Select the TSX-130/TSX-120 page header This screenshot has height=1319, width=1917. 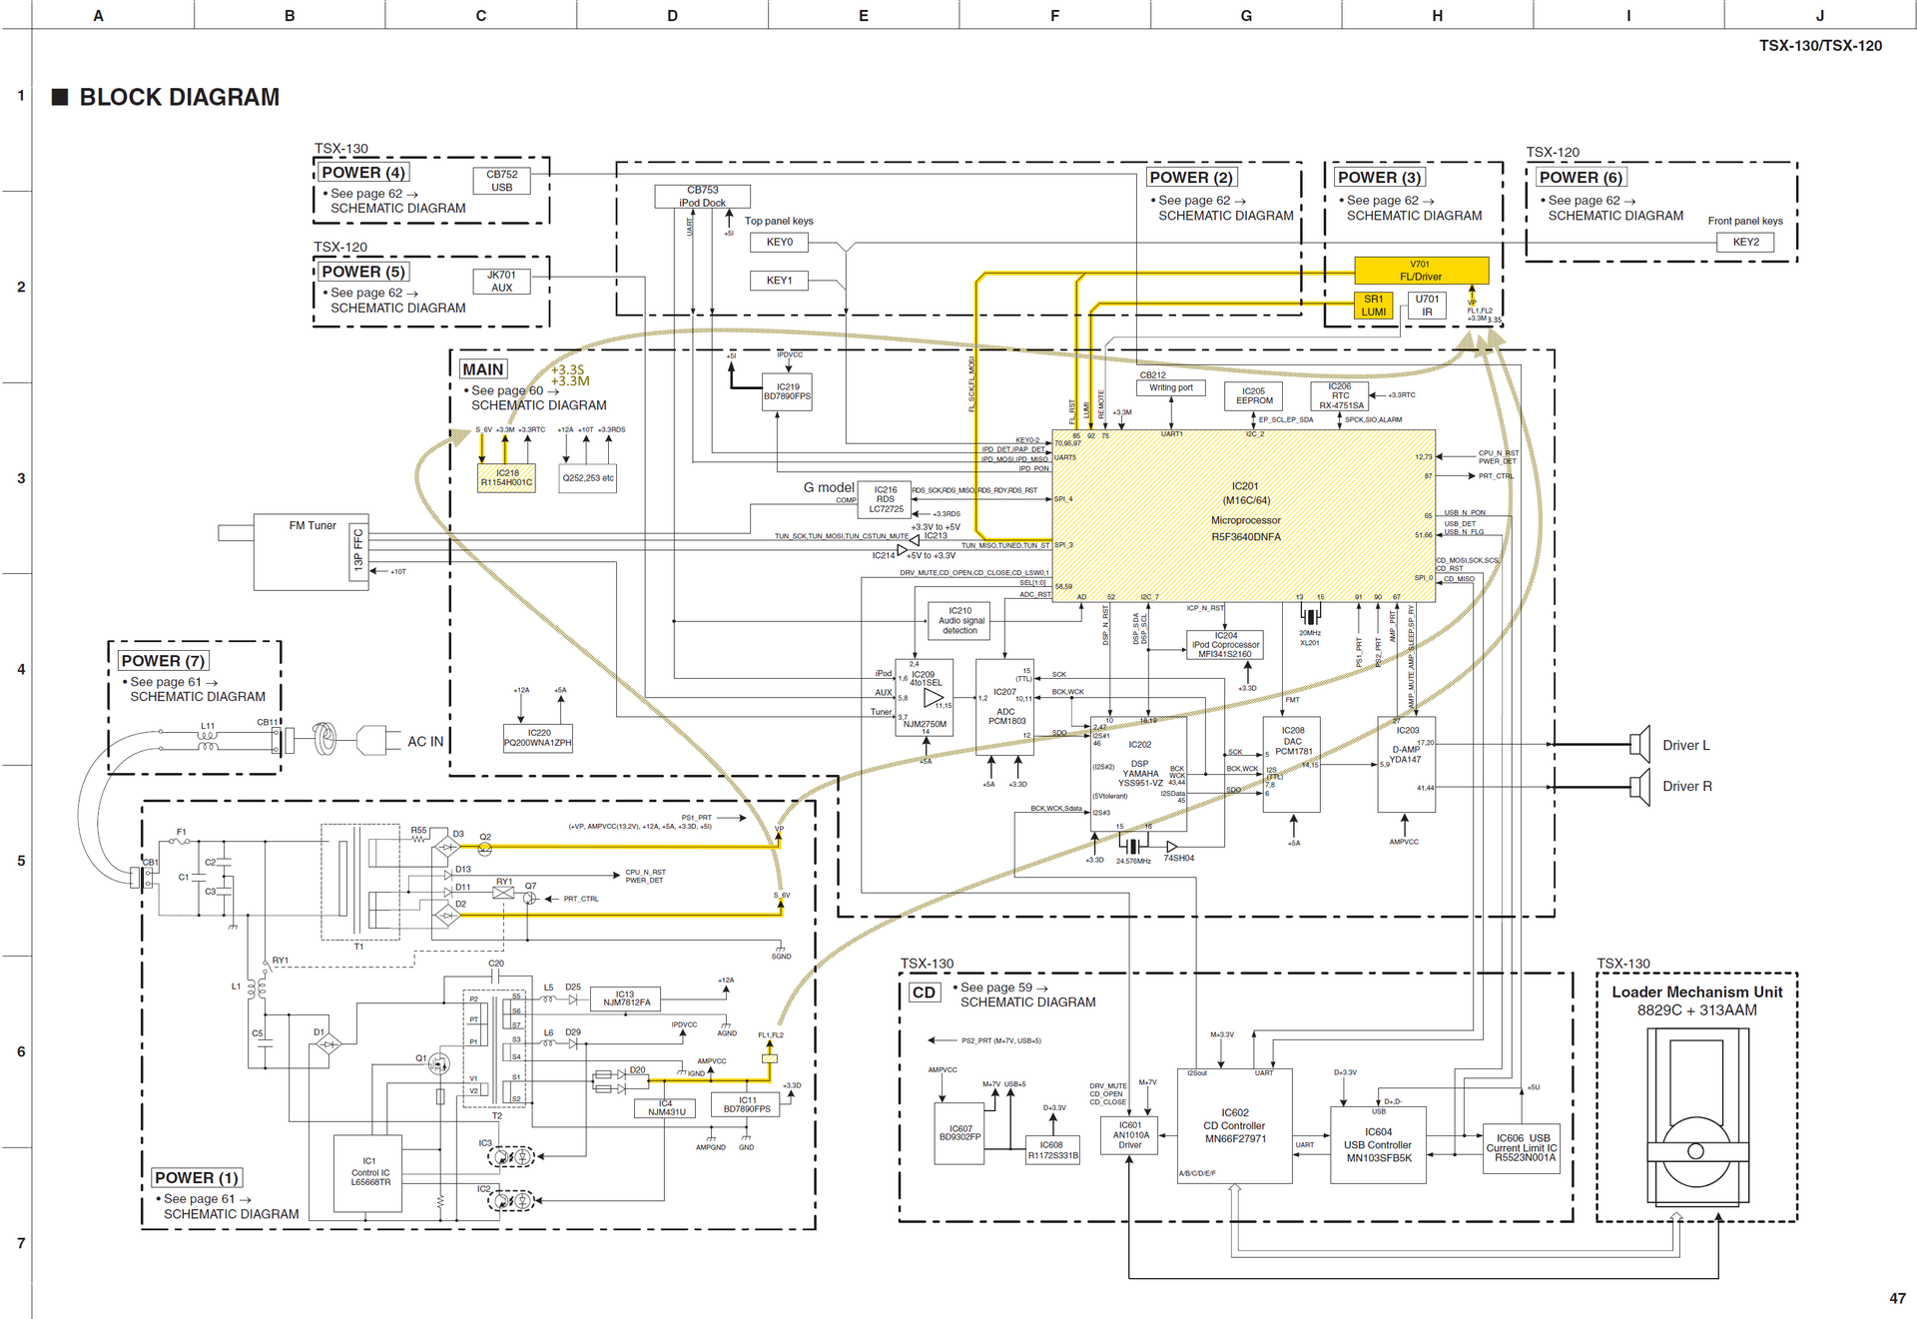pos(1820,46)
